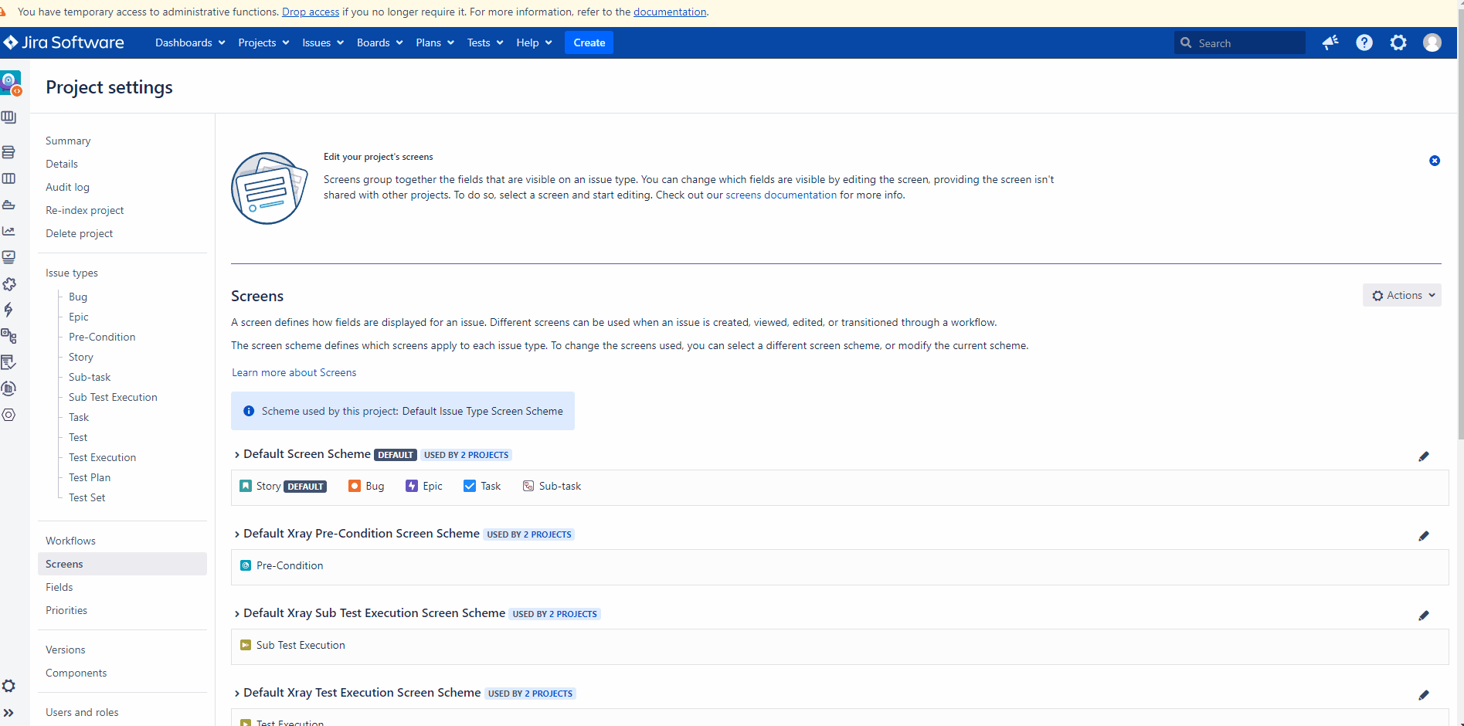Open the help question mark icon
Viewport: 1464px width, 726px height.
point(1364,43)
